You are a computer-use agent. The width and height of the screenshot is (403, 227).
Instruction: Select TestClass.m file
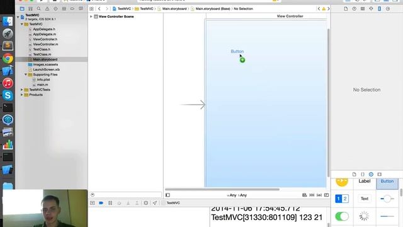(42, 54)
